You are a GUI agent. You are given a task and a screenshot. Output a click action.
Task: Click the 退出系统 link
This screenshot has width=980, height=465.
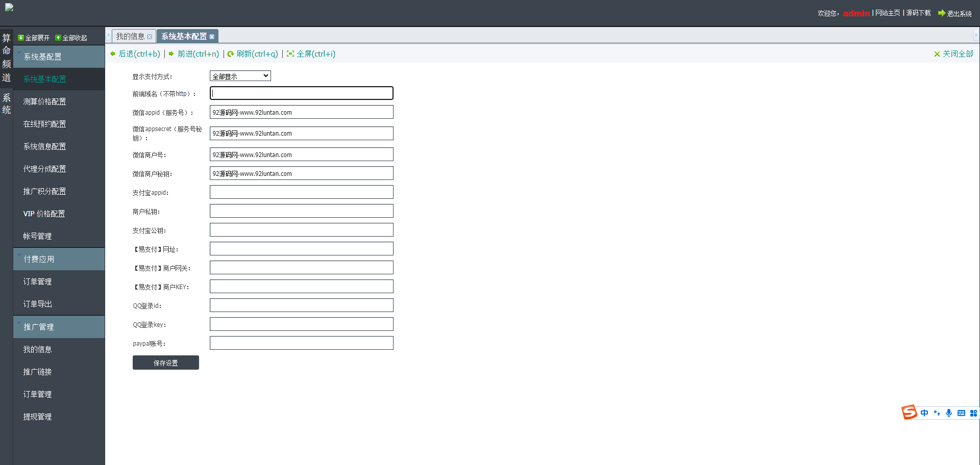click(959, 14)
